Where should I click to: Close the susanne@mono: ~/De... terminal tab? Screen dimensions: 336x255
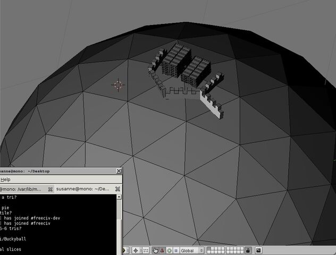click(x=117, y=189)
